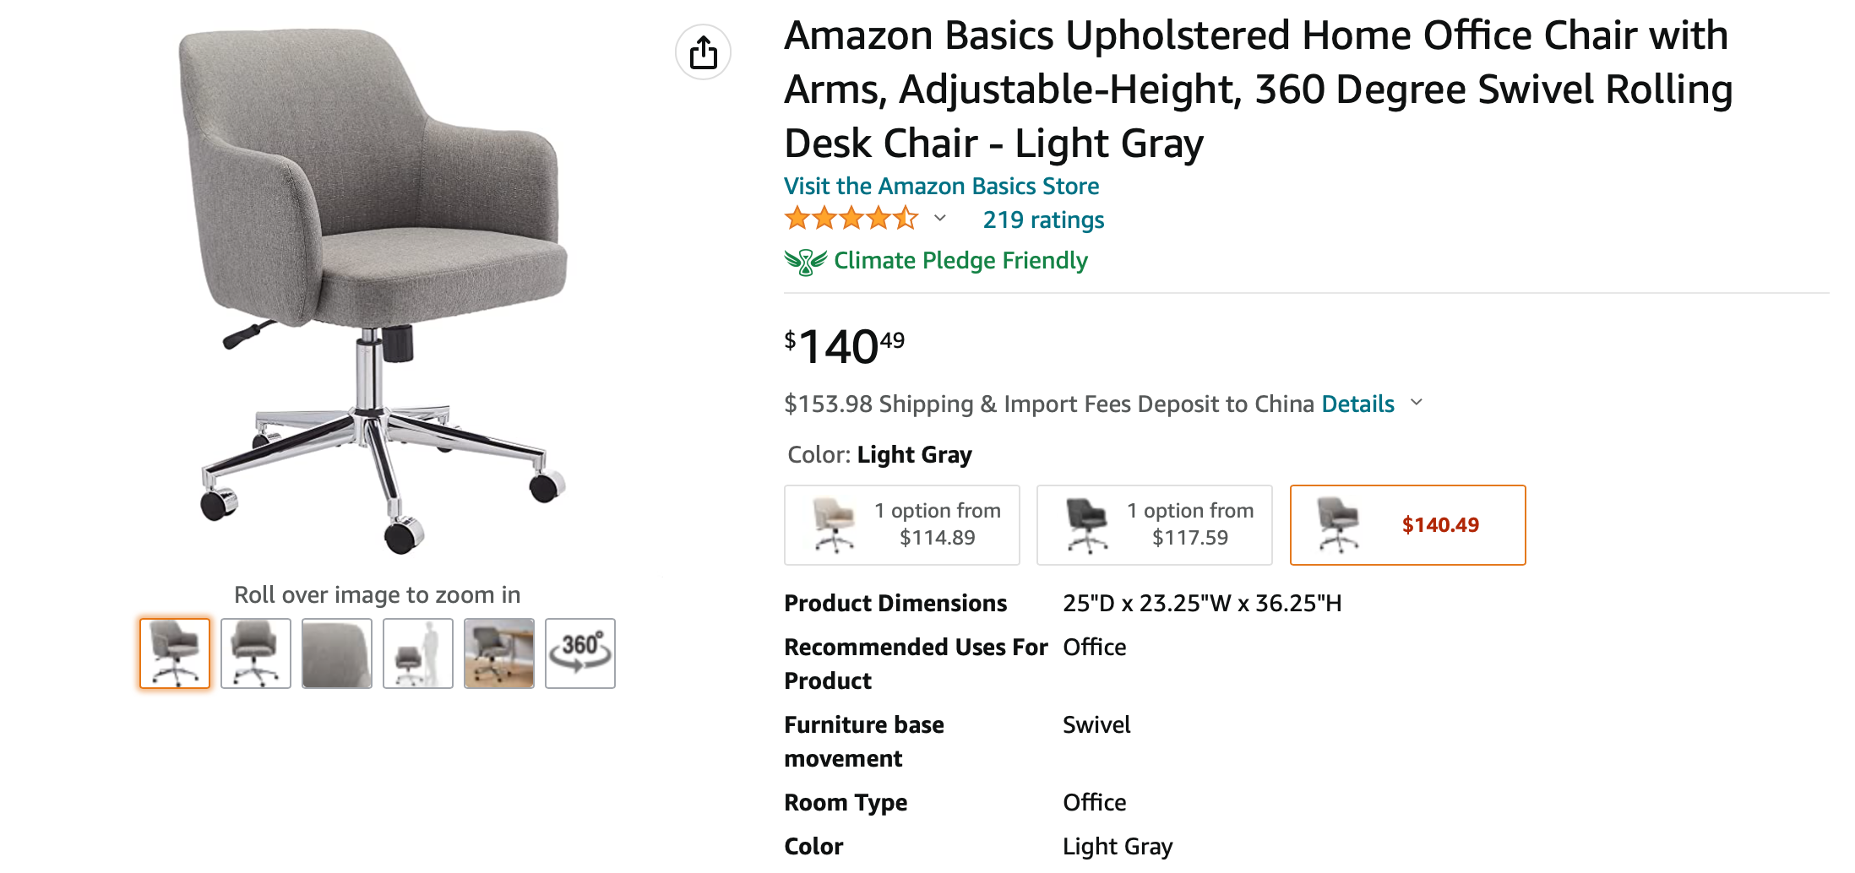The width and height of the screenshot is (1855, 873).
Task: Select the second chair front-view thumbnail
Action: pyautogui.click(x=256, y=653)
